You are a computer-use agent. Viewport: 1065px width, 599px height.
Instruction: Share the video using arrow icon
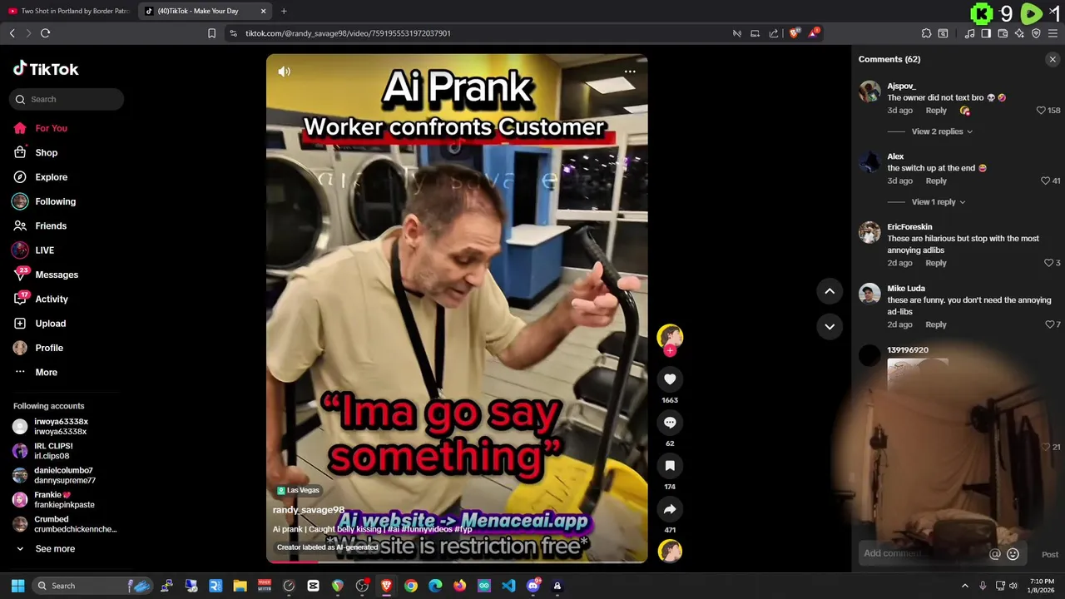pyautogui.click(x=670, y=509)
